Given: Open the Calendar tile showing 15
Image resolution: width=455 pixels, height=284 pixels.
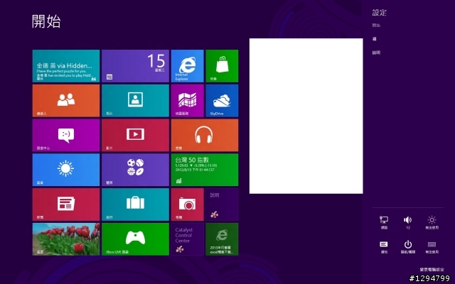Looking at the screenshot, I should (x=135, y=66).
